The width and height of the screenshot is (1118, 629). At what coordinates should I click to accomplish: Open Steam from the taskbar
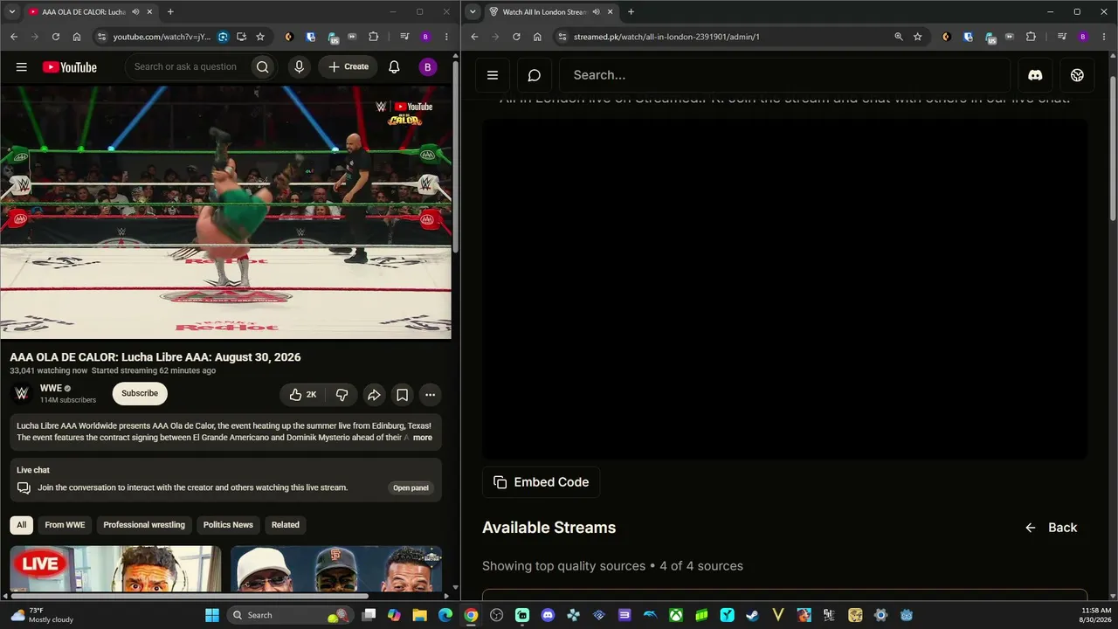pyautogui.click(x=752, y=615)
